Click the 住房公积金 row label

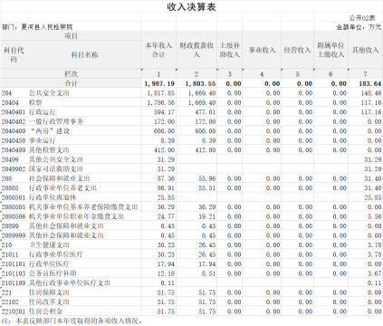point(46,312)
